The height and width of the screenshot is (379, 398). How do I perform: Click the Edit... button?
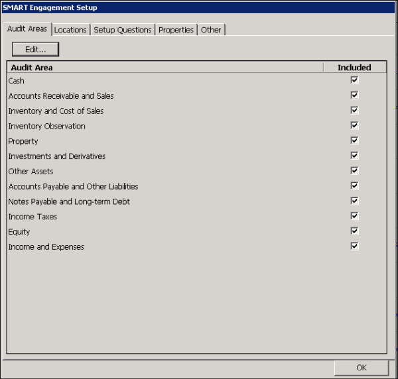point(36,50)
